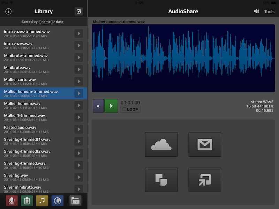Click the 00:00.00 playback time display
Image resolution: width=279 pixels, height=209 pixels.
click(x=130, y=102)
